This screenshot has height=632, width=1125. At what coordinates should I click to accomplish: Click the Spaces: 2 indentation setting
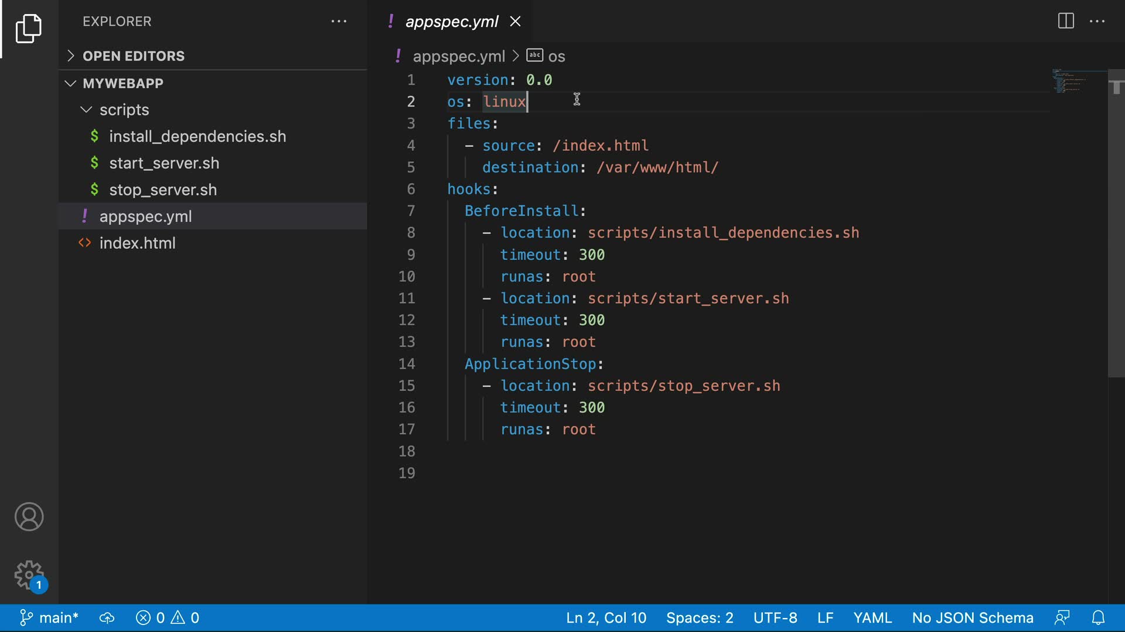(x=699, y=618)
